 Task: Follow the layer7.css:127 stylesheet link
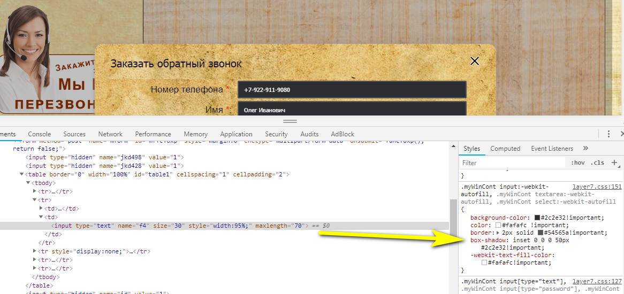(x=597, y=282)
